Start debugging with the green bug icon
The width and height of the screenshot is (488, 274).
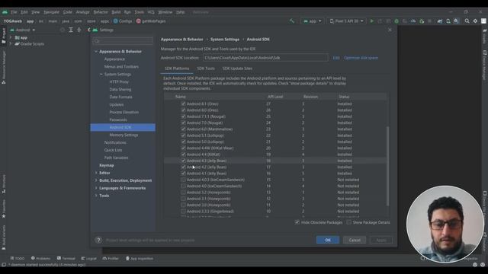tap(396, 21)
